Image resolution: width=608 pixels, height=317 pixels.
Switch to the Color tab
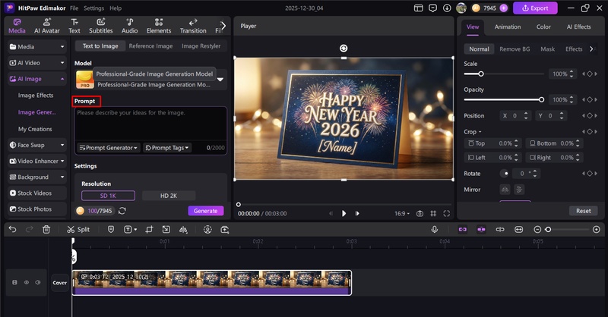click(543, 27)
